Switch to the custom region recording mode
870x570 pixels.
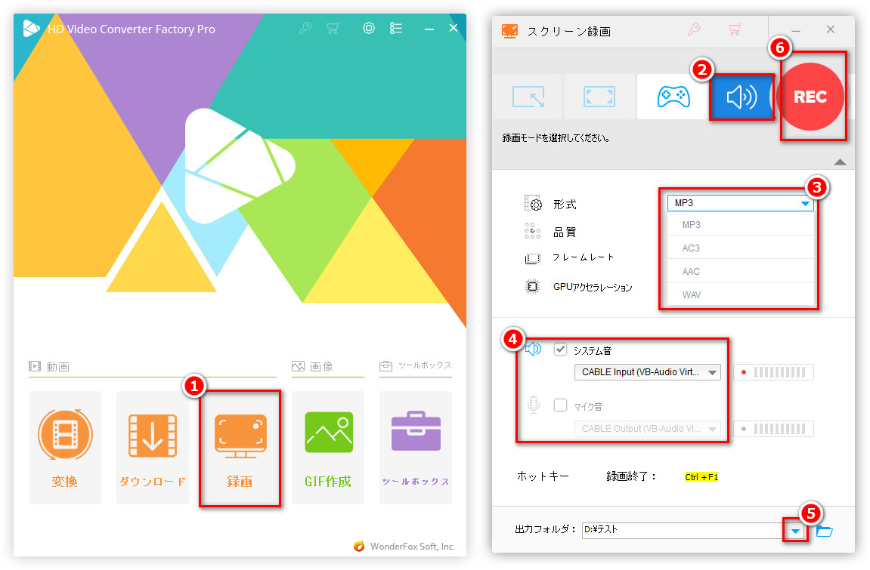(527, 97)
